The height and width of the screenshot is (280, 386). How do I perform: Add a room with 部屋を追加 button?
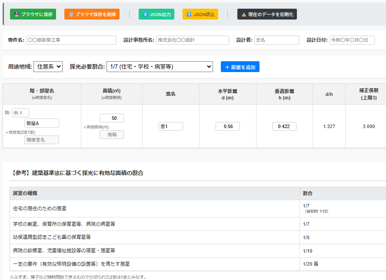click(240, 67)
